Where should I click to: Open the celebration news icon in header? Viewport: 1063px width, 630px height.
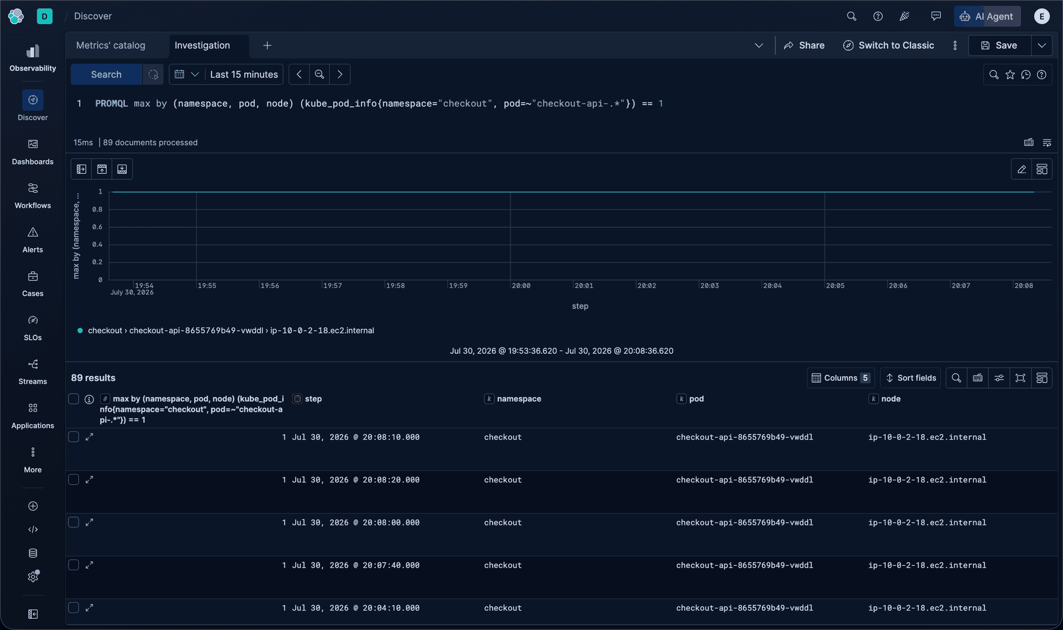pos(904,16)
